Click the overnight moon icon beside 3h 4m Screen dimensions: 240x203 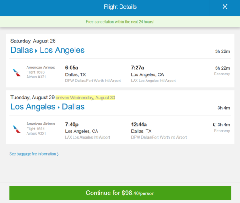(x=215, y=125)
